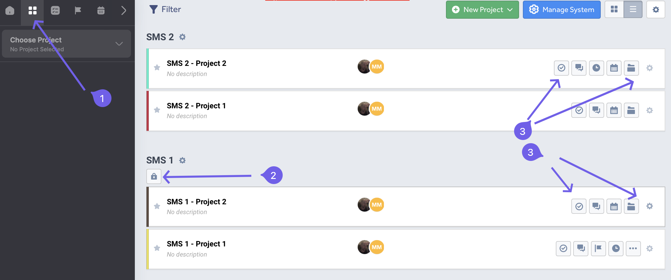Click the Manage System button
The height and width of the screenshot is (280, 671).
(x=561, y=10)
